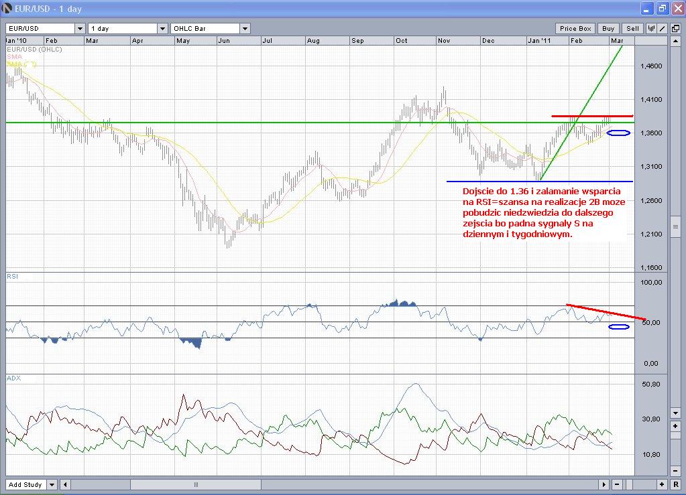Click the Sell button

pyautogui.click(x=632, y=29)
